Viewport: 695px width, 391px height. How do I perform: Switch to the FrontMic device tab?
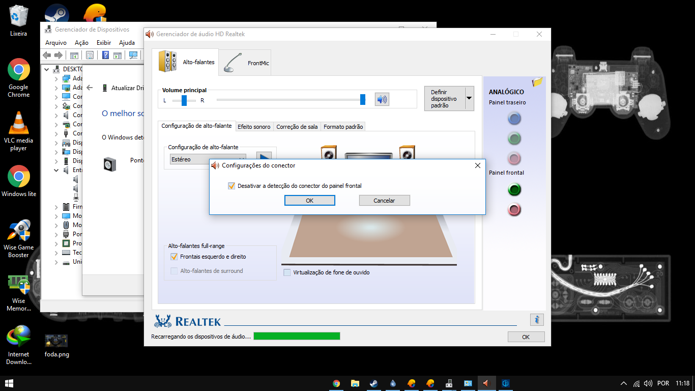click(x=245, y=63)
